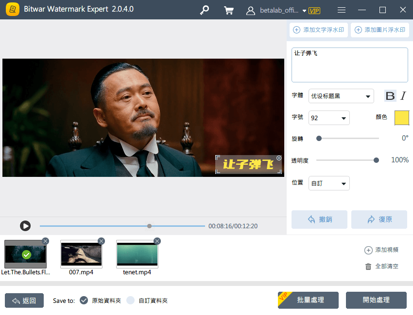Close the Bitwar window
The height and width of the screenshot is (315, 413).
[403, 10]
